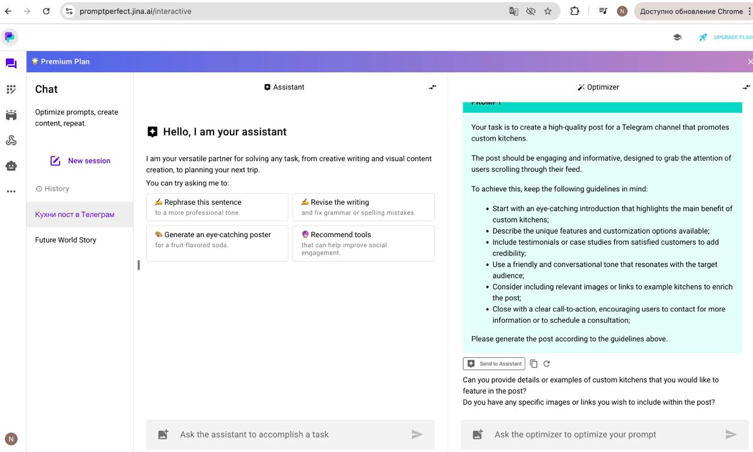Click the chat icon in left sidebar

[x=11, y=64]
